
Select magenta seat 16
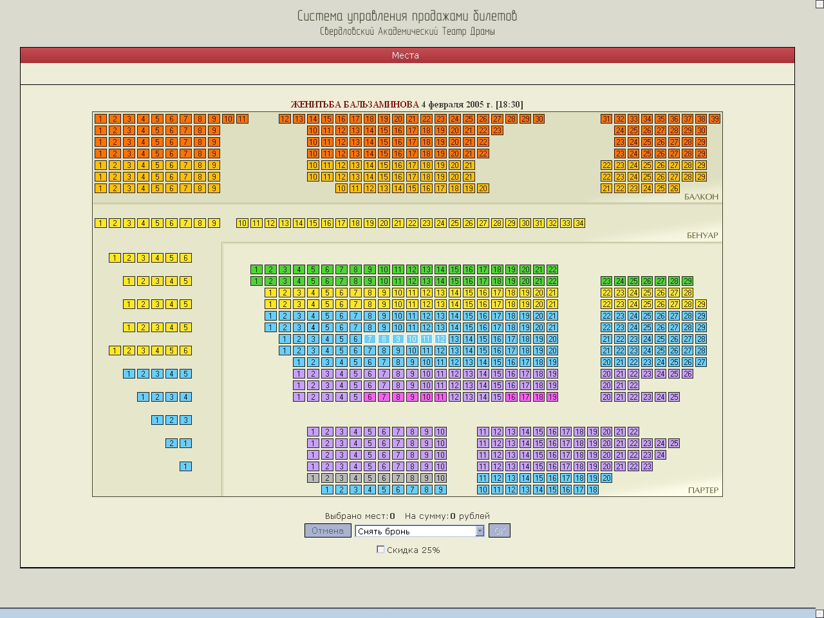pos(511,397)
